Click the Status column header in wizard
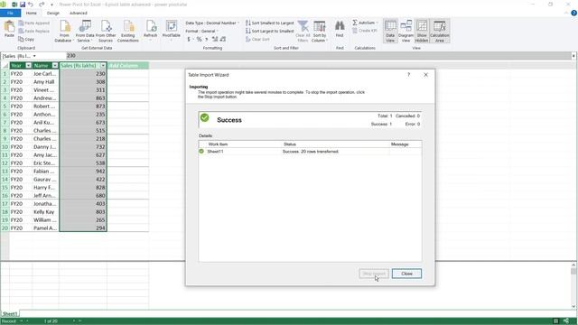The height and width of the screenshot is (325, 578). coord(290,144)
